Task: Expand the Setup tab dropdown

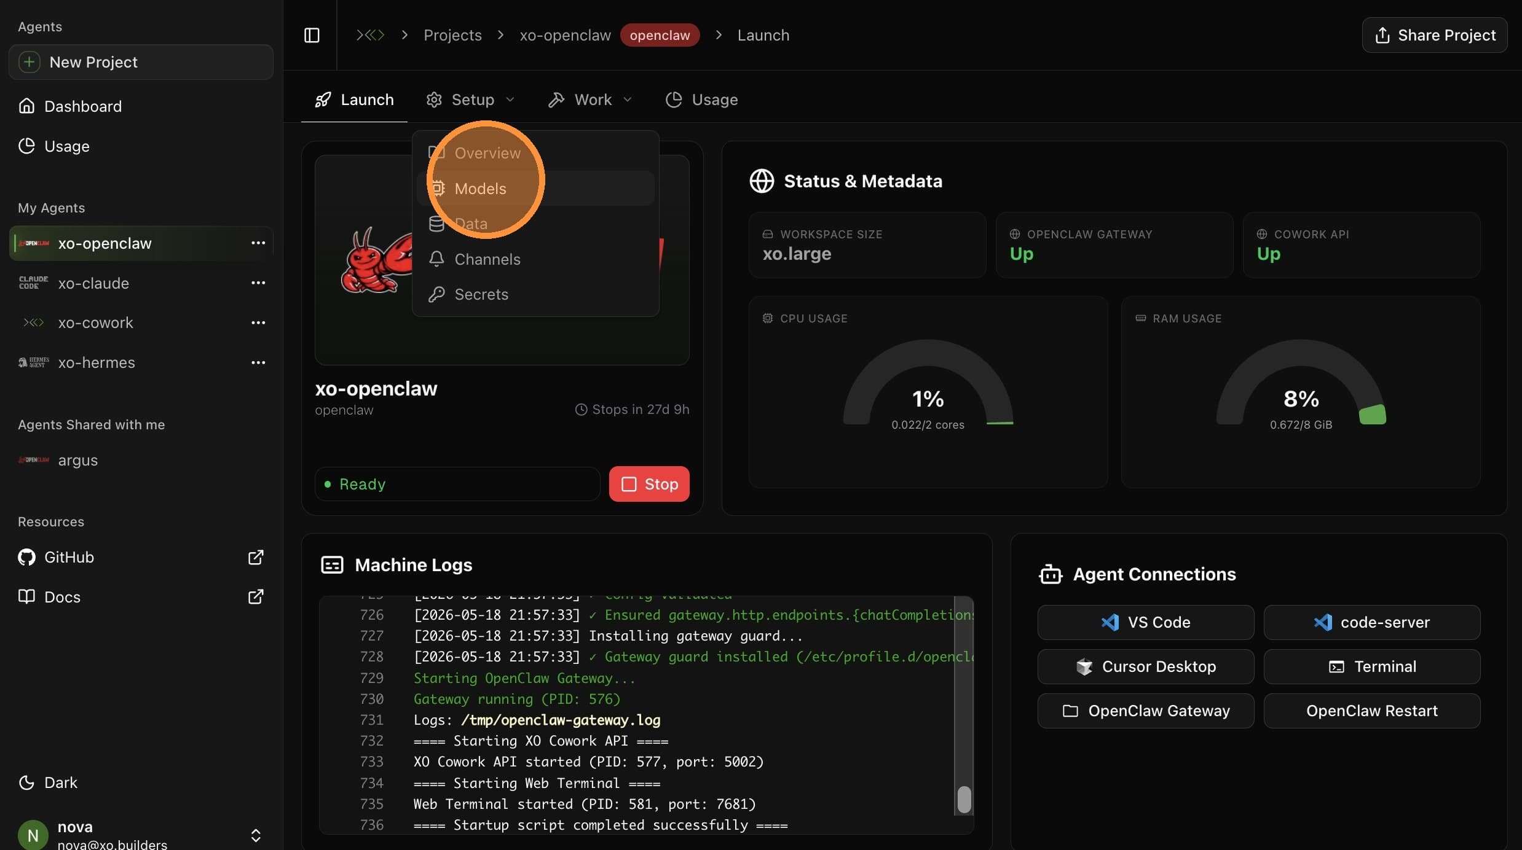Action: click(471, 99)
